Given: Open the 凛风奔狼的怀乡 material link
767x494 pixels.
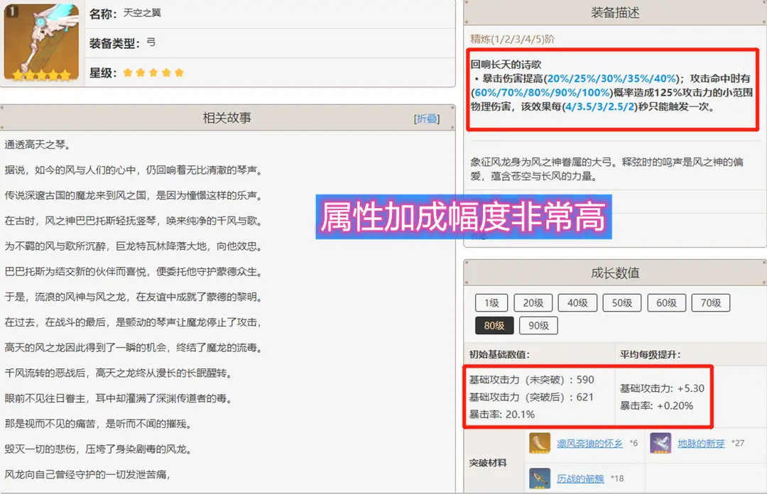Looking at the screenshot, I should coord(589,444).
